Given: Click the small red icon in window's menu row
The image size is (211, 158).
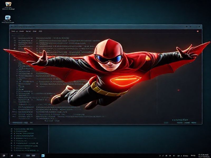Looking at the screenshot, I should [x=198, y=31].
